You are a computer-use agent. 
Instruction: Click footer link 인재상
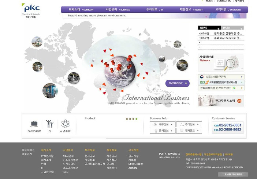[x=110, y=164]
